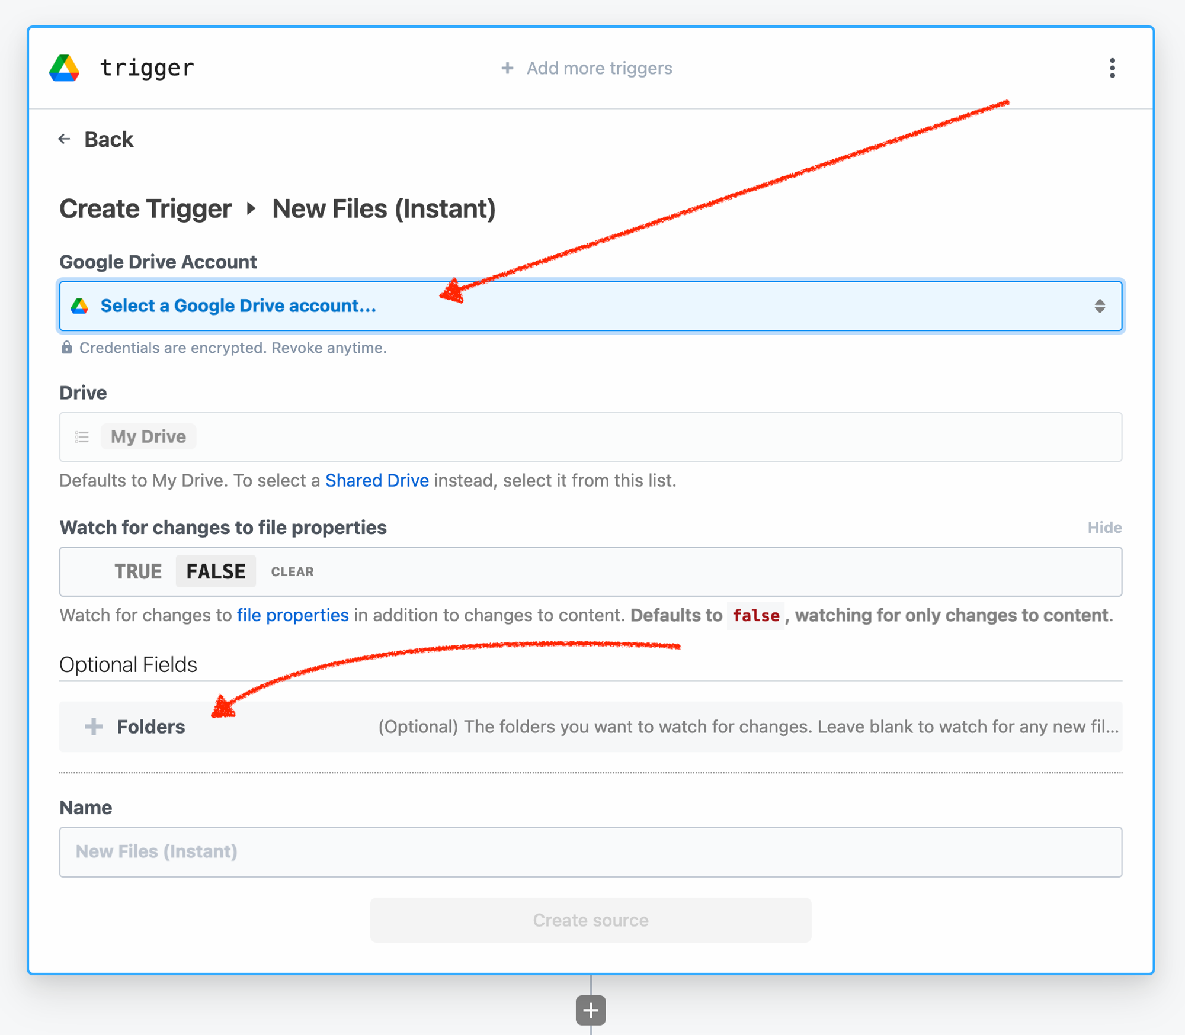Clear the file properties selection
Viewport: 1185px width, 1035px height.
[x=293, y=571]
